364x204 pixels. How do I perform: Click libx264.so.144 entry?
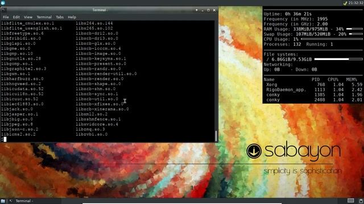pyautogui.click(x=94, y=23)
